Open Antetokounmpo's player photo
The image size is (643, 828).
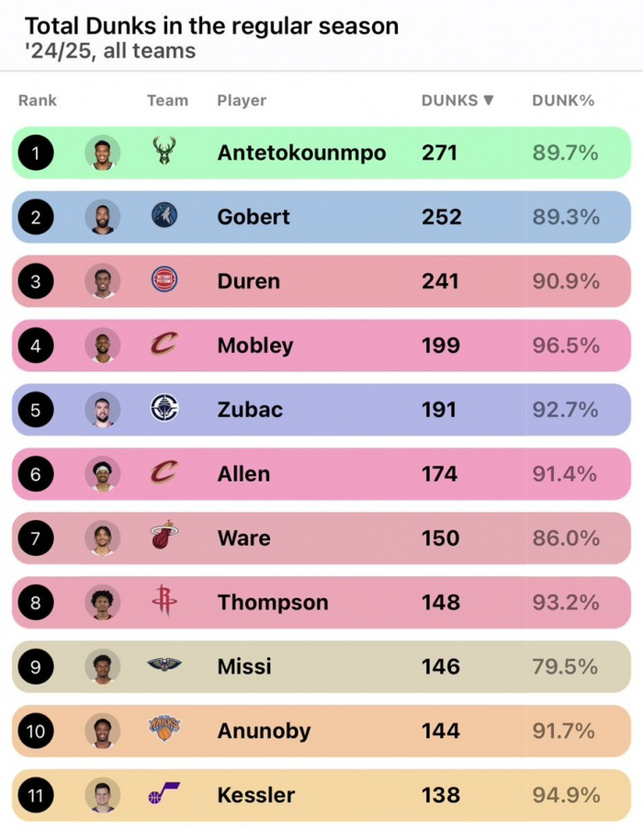coord(103,153)
